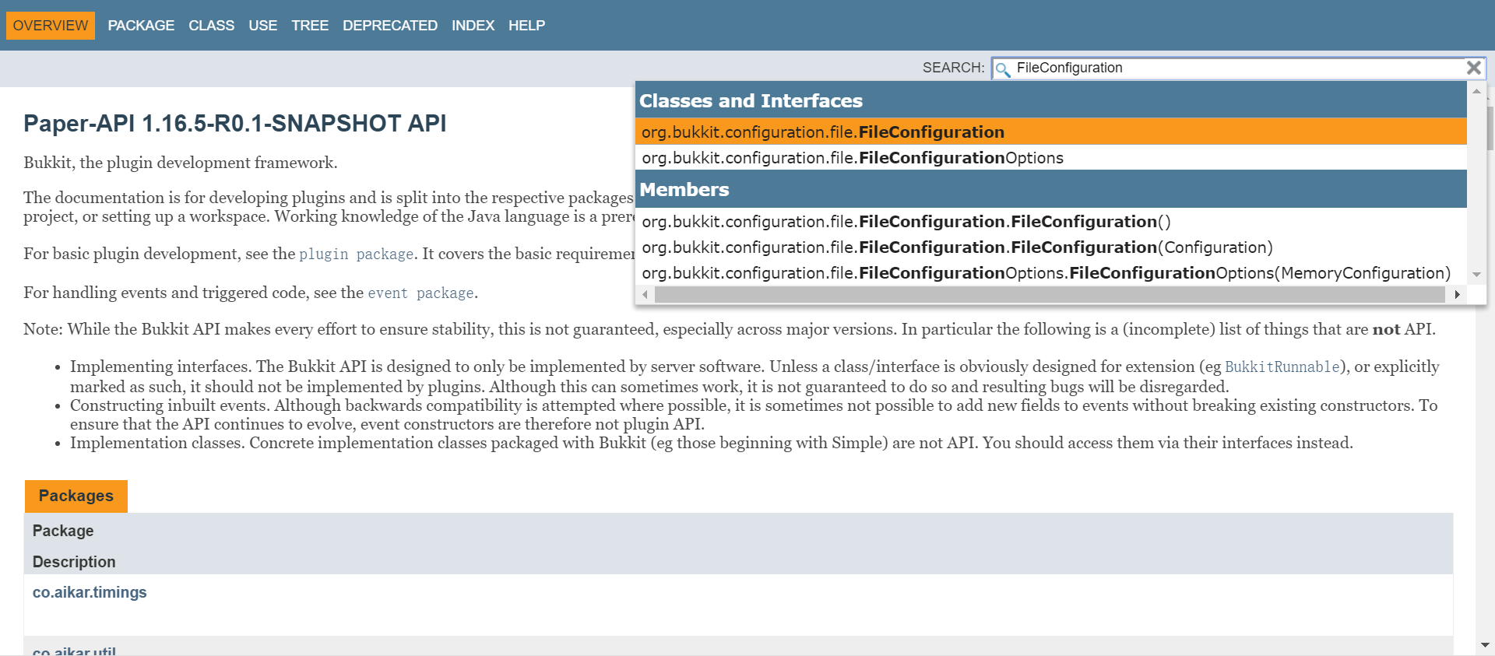The width and height of the screenshot is (1495, 656).
Task: Click the Classes and Interfaces section header
Action: (x=1051, y=100)
